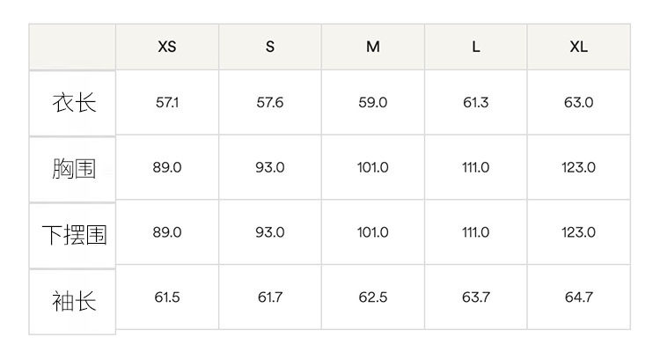This screenshot has height=352, width=660.
Task: Select the L size column header
Action: (x=476, y=48)
